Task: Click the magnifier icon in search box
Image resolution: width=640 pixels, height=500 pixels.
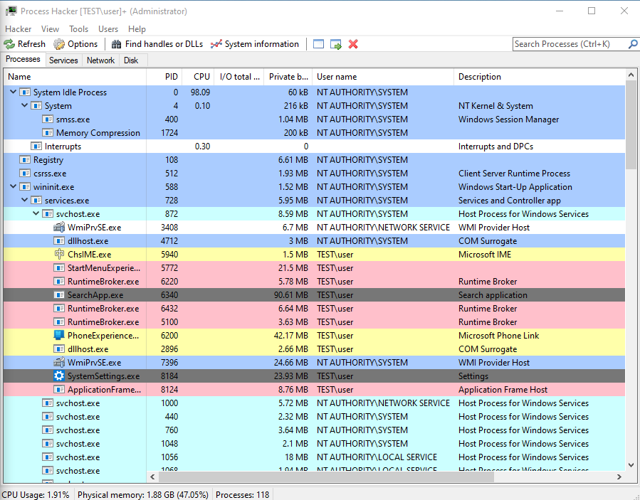Action: [x=633, y=43]
